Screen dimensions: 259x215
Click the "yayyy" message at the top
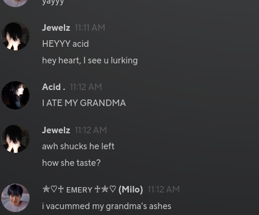coord(53,2)
